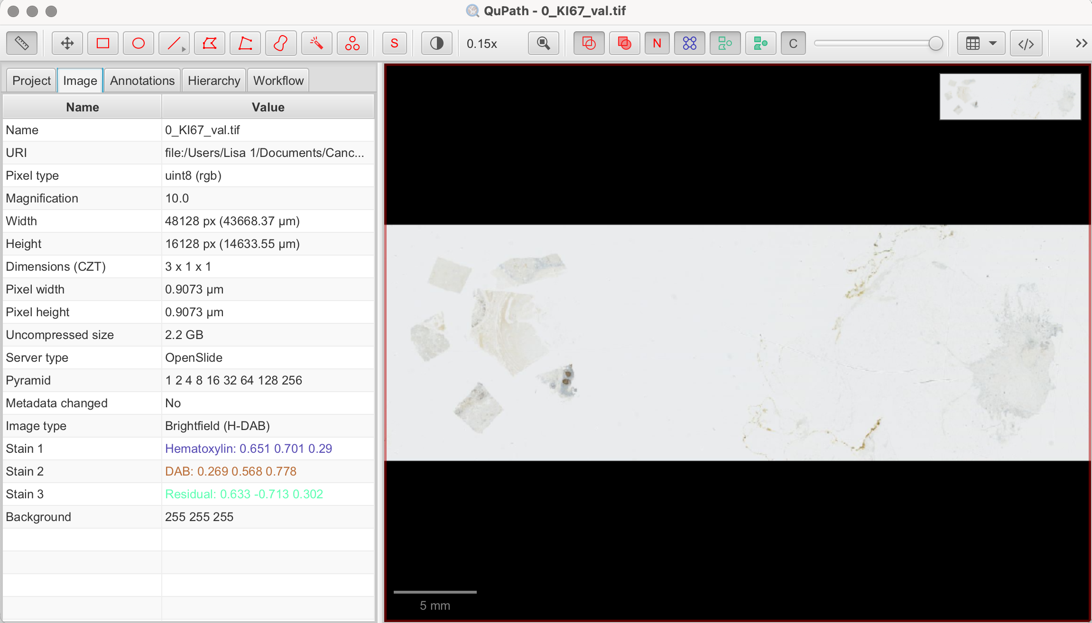The image size is (1092, 623).
Task: Click the Zoom to fit magnifier
Action: point(543,44)
